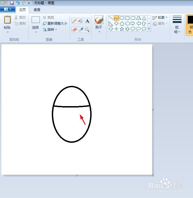Choose the Pentagon shape
This screenshot has width=193, height=198.
pos(122,24)
